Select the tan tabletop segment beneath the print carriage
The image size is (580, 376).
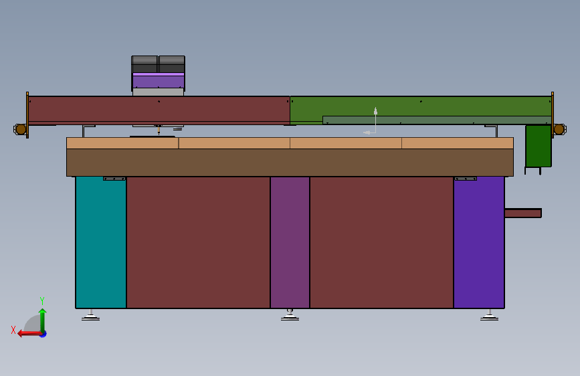[122, 143]
